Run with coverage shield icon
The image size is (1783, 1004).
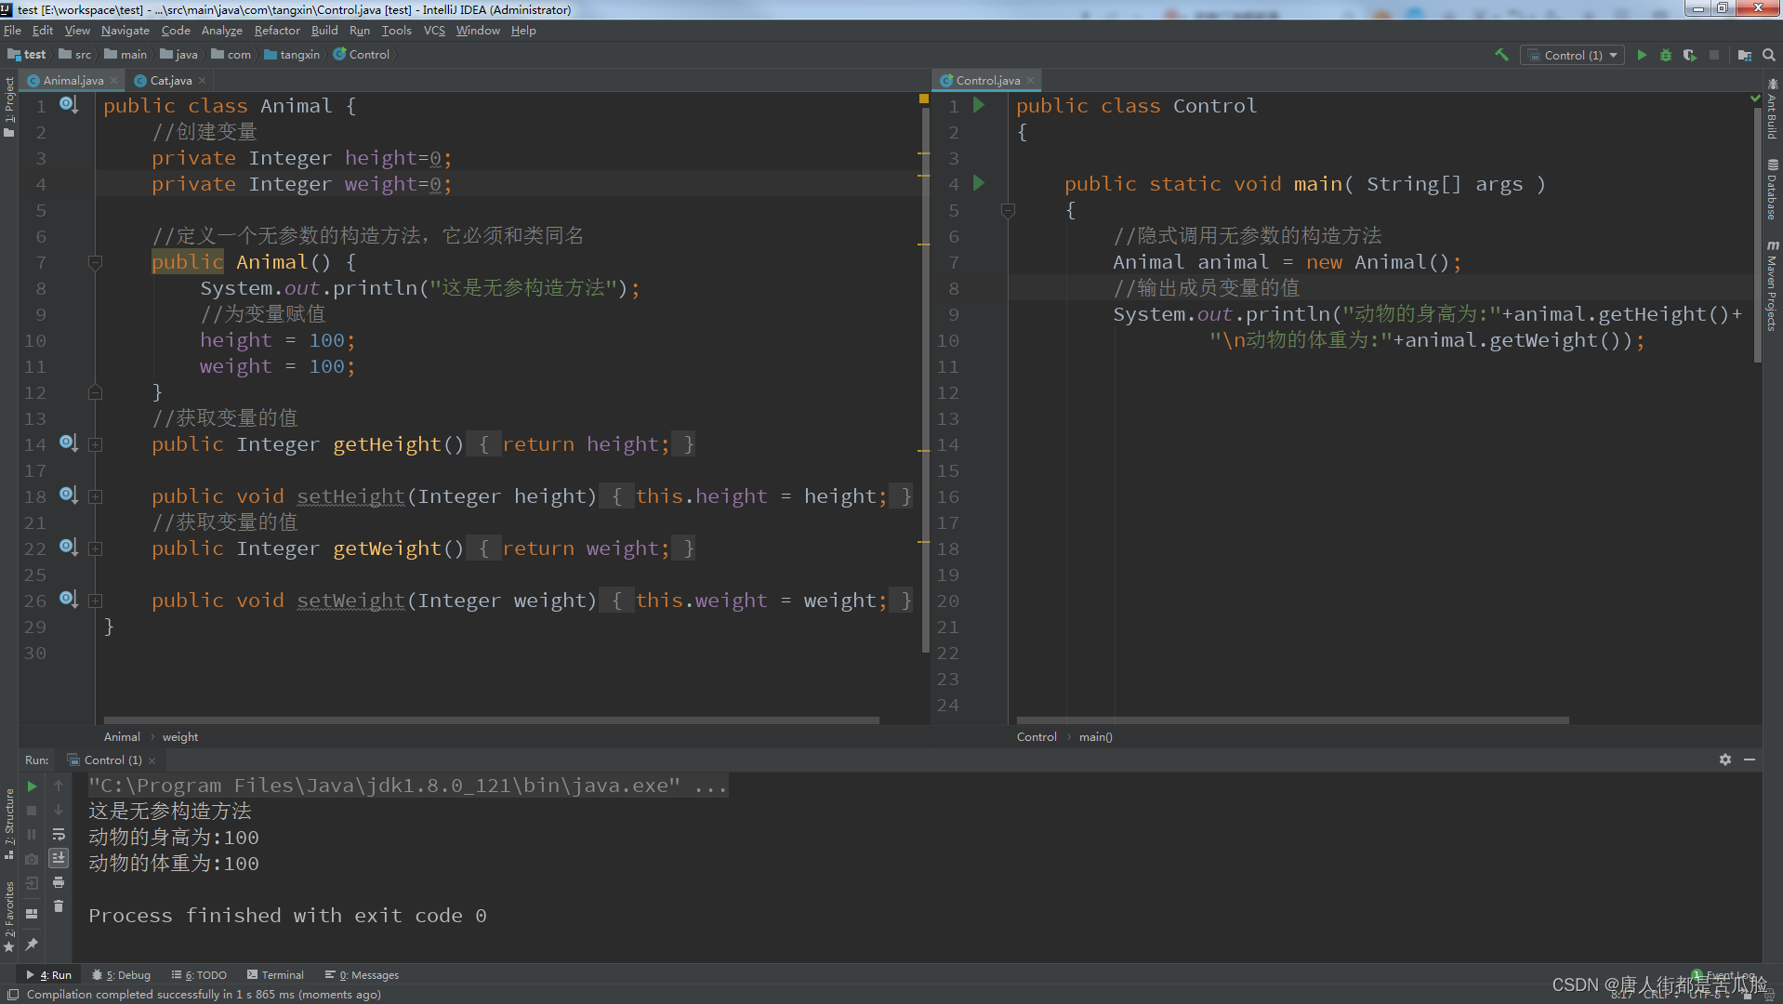tap(1690, 55)
